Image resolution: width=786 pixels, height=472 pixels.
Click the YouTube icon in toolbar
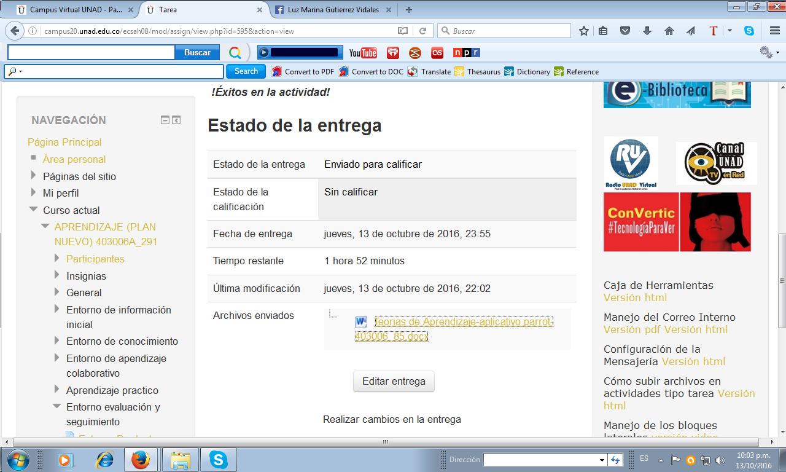[x=363, y=53]
